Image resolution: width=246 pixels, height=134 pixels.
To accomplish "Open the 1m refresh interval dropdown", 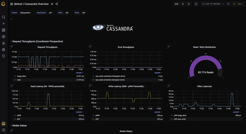I will pos(240,4).
